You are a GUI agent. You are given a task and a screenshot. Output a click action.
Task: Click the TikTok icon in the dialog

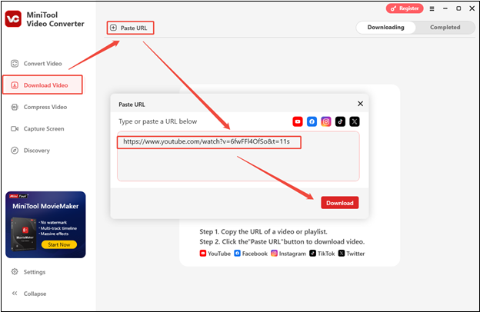click(x=341, y=121)
